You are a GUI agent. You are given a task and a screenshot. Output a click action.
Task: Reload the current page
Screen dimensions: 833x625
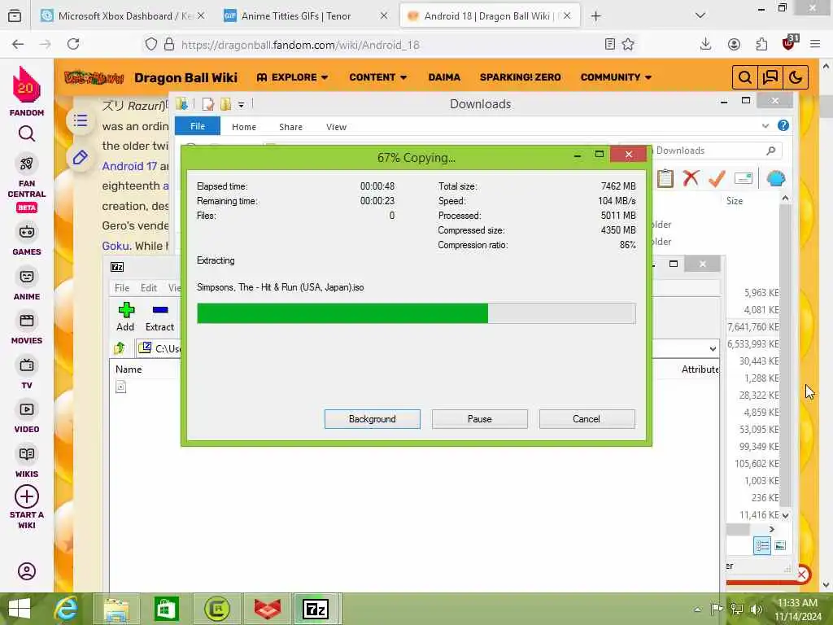[x=73, y=44]
